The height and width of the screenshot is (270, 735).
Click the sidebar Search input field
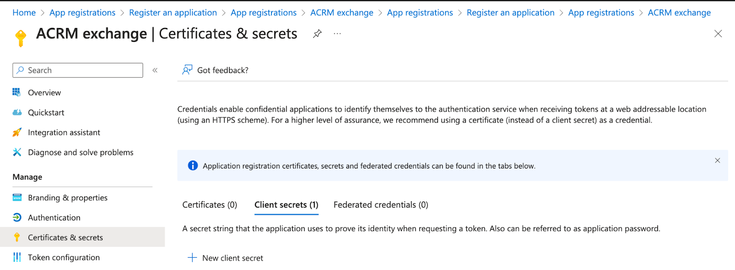point(78,70)
